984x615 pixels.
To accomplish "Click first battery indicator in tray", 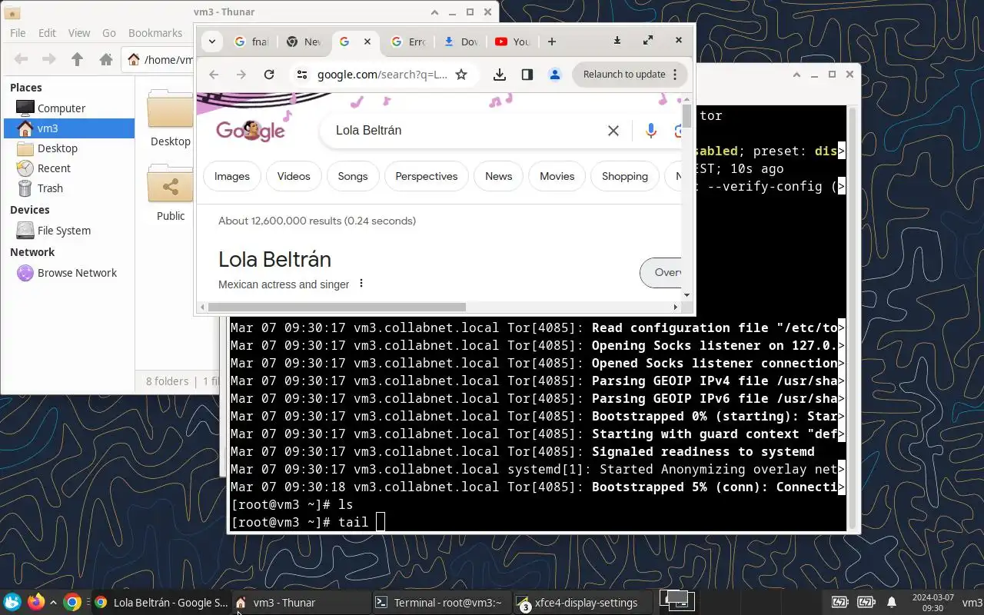I will pyautogui.click(x=840, y=602).
